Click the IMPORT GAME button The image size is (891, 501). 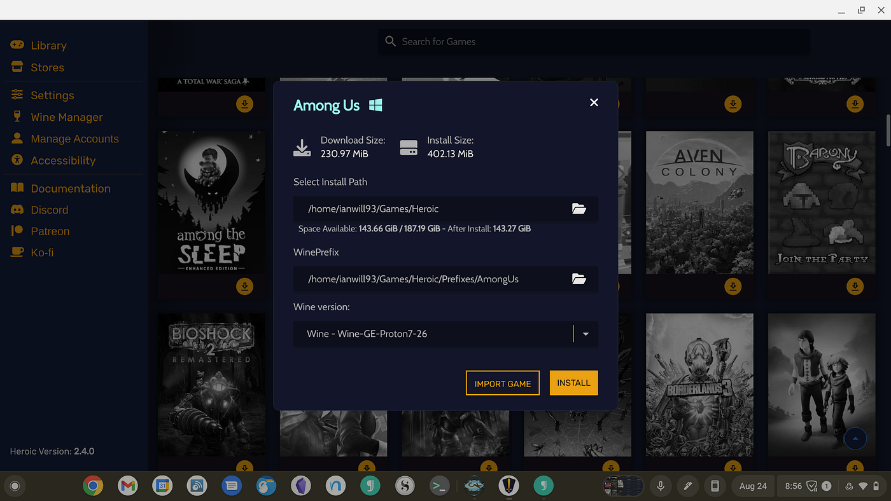[x=502, y=383]
